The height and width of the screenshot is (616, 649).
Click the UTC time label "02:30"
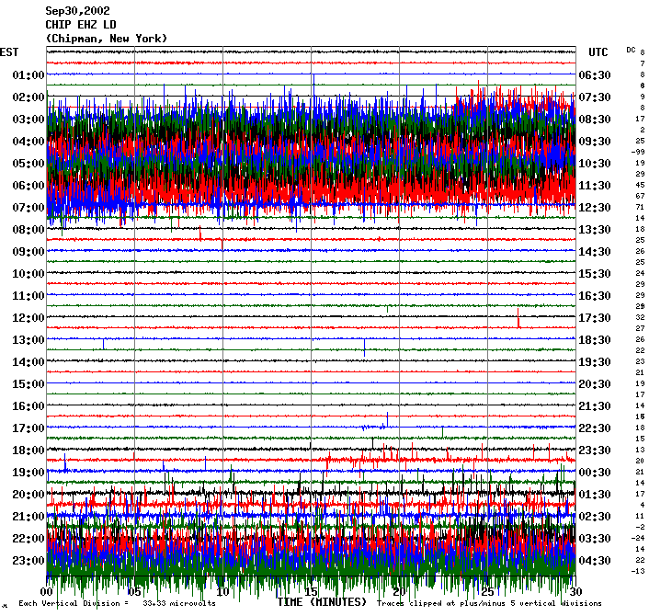point(595,517)
